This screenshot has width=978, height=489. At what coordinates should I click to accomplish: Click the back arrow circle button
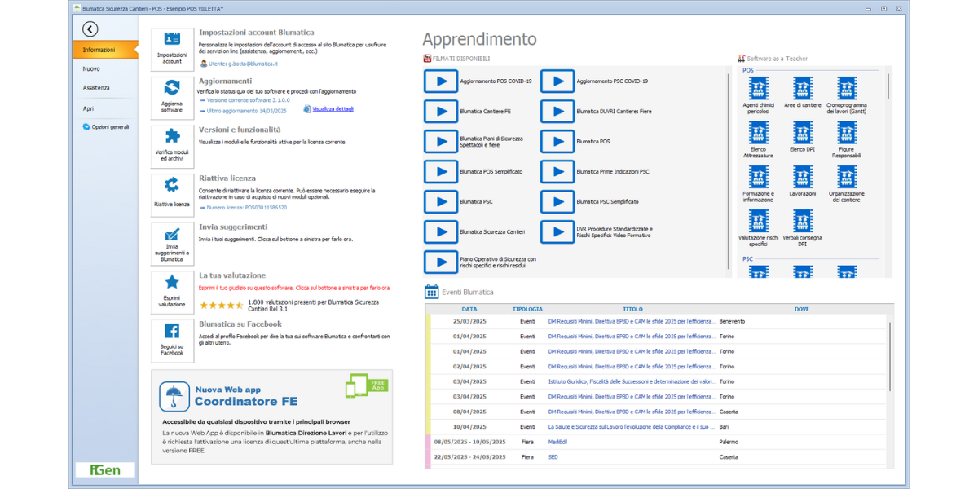coord(90,29)
